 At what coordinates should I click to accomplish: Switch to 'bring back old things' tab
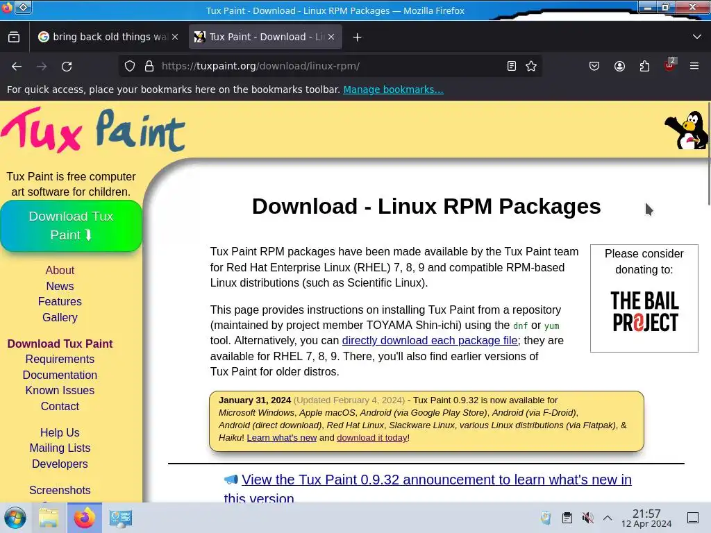(108, 37)
